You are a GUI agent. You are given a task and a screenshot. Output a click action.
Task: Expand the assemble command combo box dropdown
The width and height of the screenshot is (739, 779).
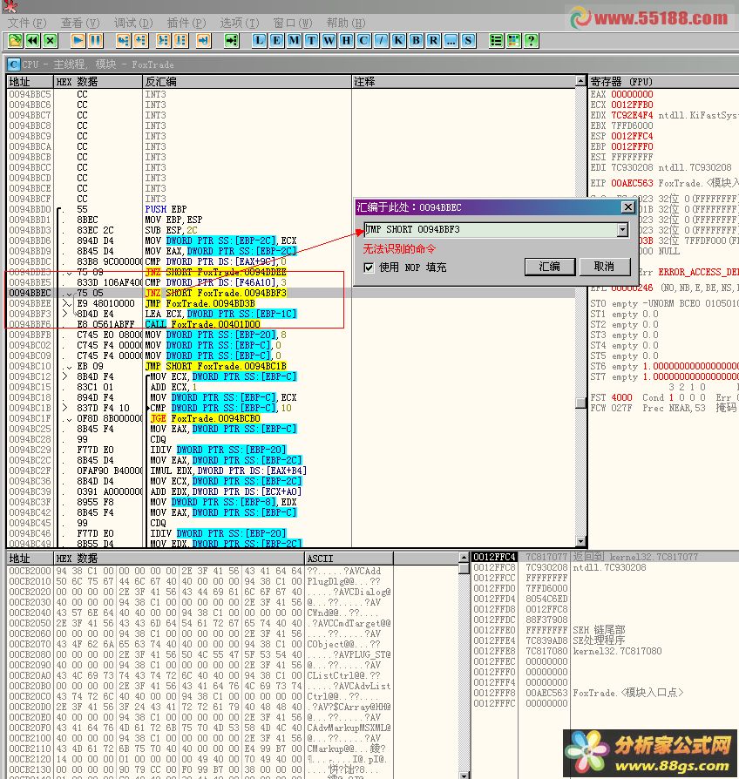point(622,229)
